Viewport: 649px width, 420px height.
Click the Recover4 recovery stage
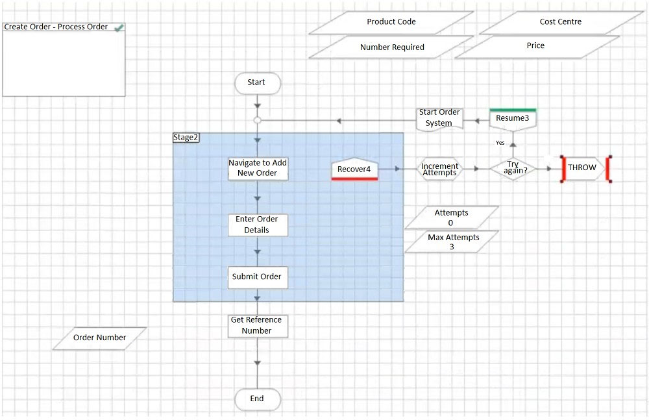[354, 169]
